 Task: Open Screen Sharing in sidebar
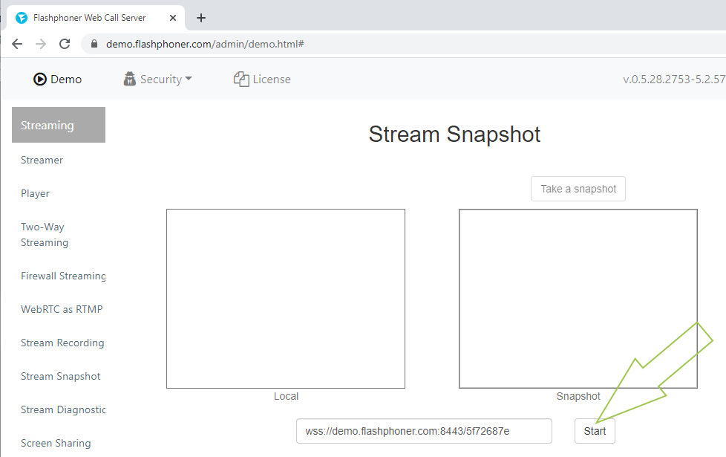point(56,443)
